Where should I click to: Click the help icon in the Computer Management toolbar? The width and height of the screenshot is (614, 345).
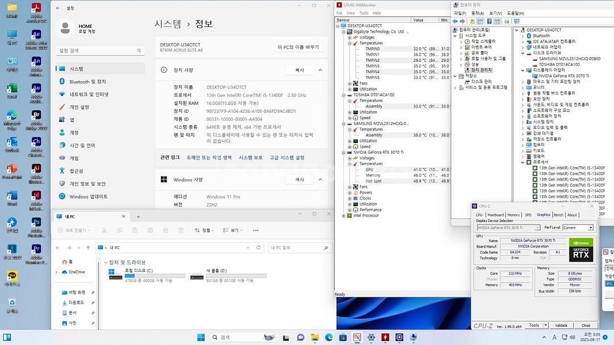pos(489,21)
